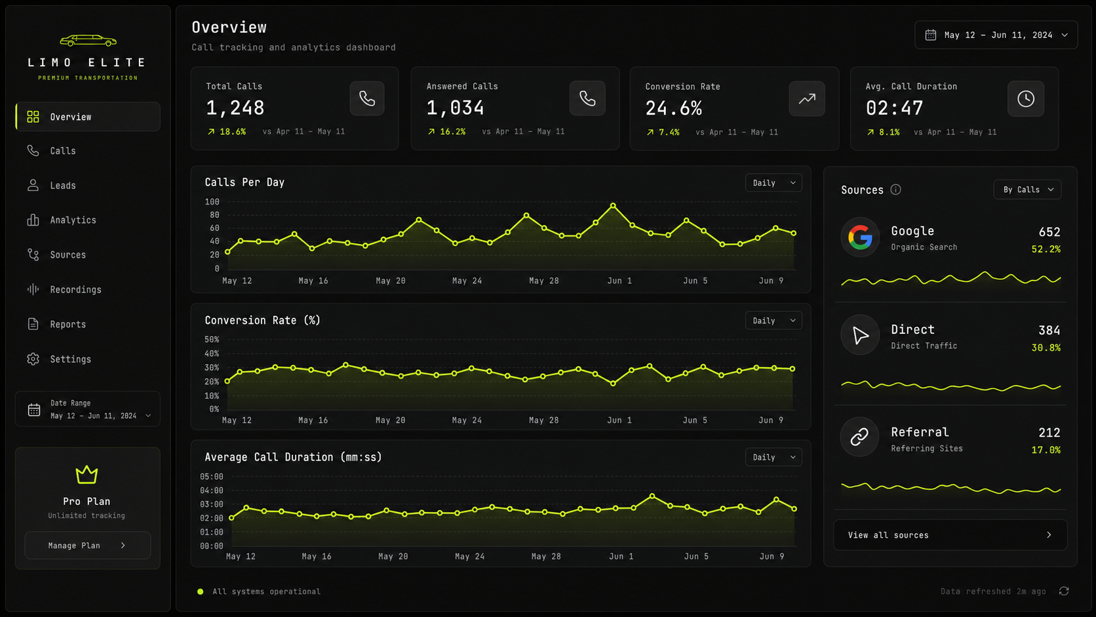The image size is (1096, 617).
Task: Click the Reports document icon
Action: (33, 324)
